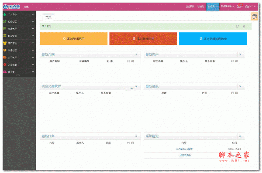
Task: Click 金额 header in 最新合同 table
Action: coord(110,61)
